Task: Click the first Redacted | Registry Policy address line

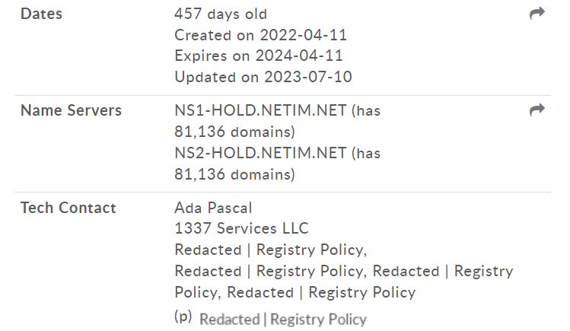Action: [x=270, y=250]
